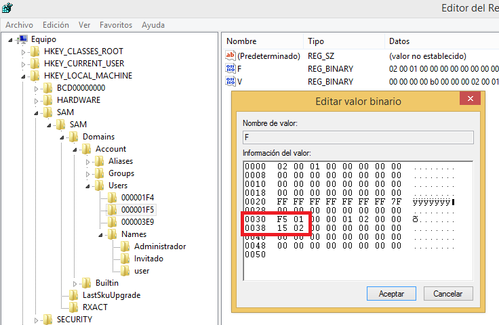The height and width of the screenshot is (325, 499).
Task: Select the Administrador folder icon
Action: [x=125, y=246]
